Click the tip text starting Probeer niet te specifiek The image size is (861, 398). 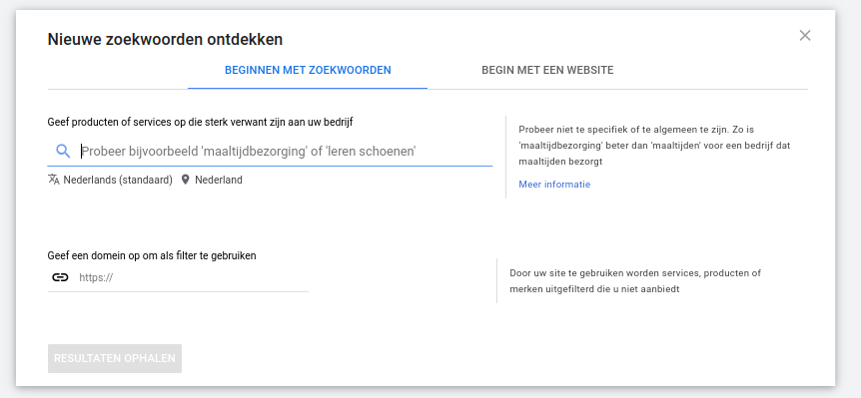click(x=654, y=146)
